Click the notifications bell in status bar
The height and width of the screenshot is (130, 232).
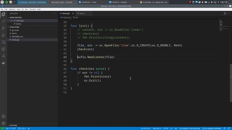click(229, 129)
